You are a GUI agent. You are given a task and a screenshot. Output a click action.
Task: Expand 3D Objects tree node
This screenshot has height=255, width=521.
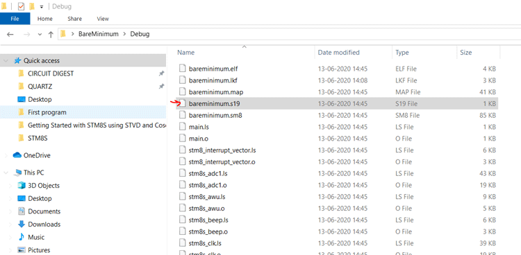pyautogui.click(x=10, y=186)
